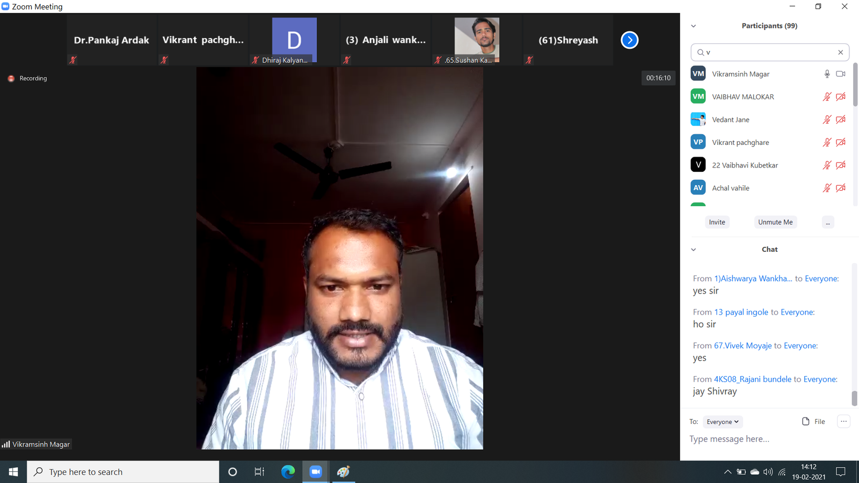
Task: Click the VP avatar of Vikrant pachghare
Action: click(x=698, y=142)
